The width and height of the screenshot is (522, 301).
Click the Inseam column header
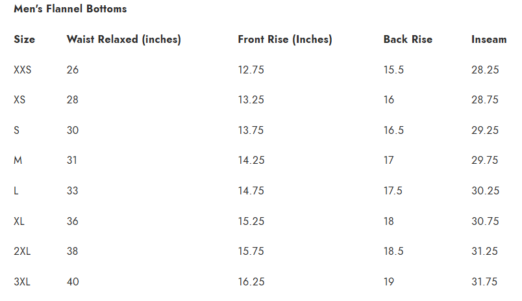[489, 40]
